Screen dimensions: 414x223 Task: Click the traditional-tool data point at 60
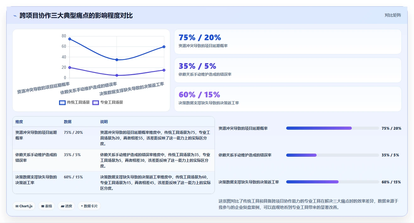point(164,47)
